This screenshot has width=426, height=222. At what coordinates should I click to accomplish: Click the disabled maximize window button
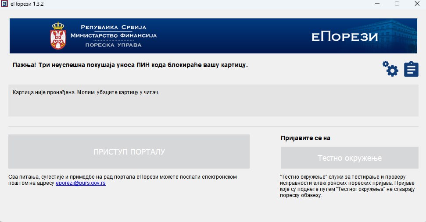(397, 4)
